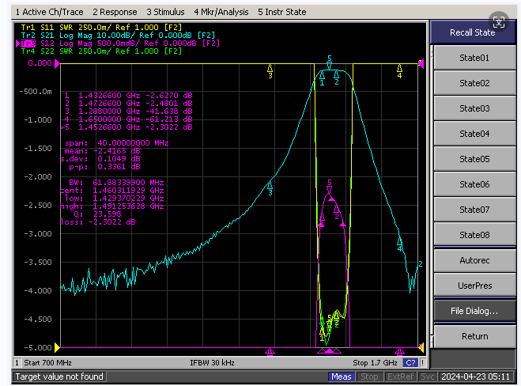This screenshot has height=386, width=521.
Task: Click the C? correction status indicator
Action: coord(410,363)
